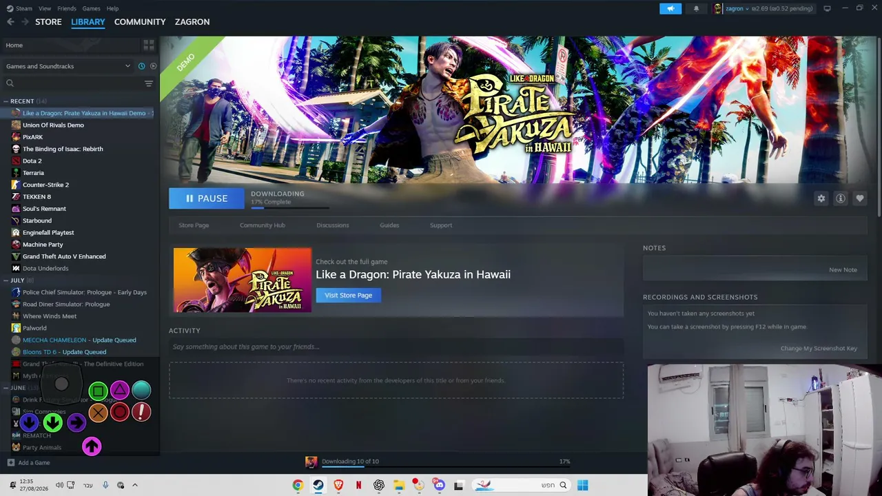Open the taskbar volume control
The image size is (882, 496).
point(59,485)
